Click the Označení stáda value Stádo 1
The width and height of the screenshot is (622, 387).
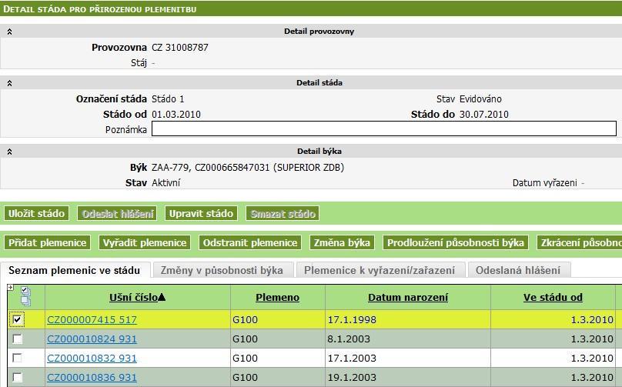(168, 98)
